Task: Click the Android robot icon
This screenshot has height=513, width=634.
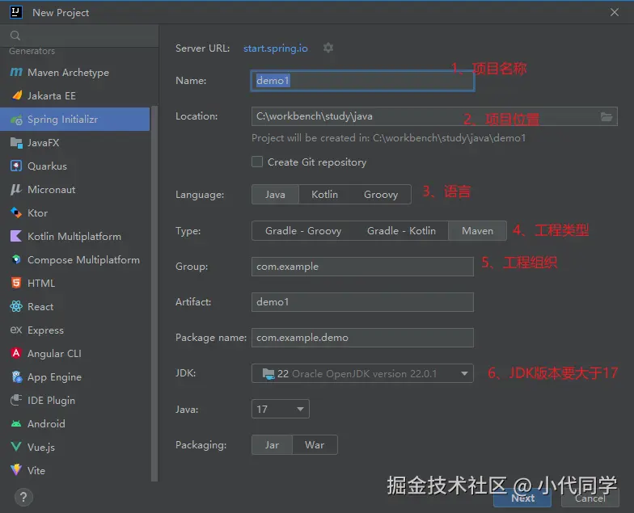Action: (16, 423)
